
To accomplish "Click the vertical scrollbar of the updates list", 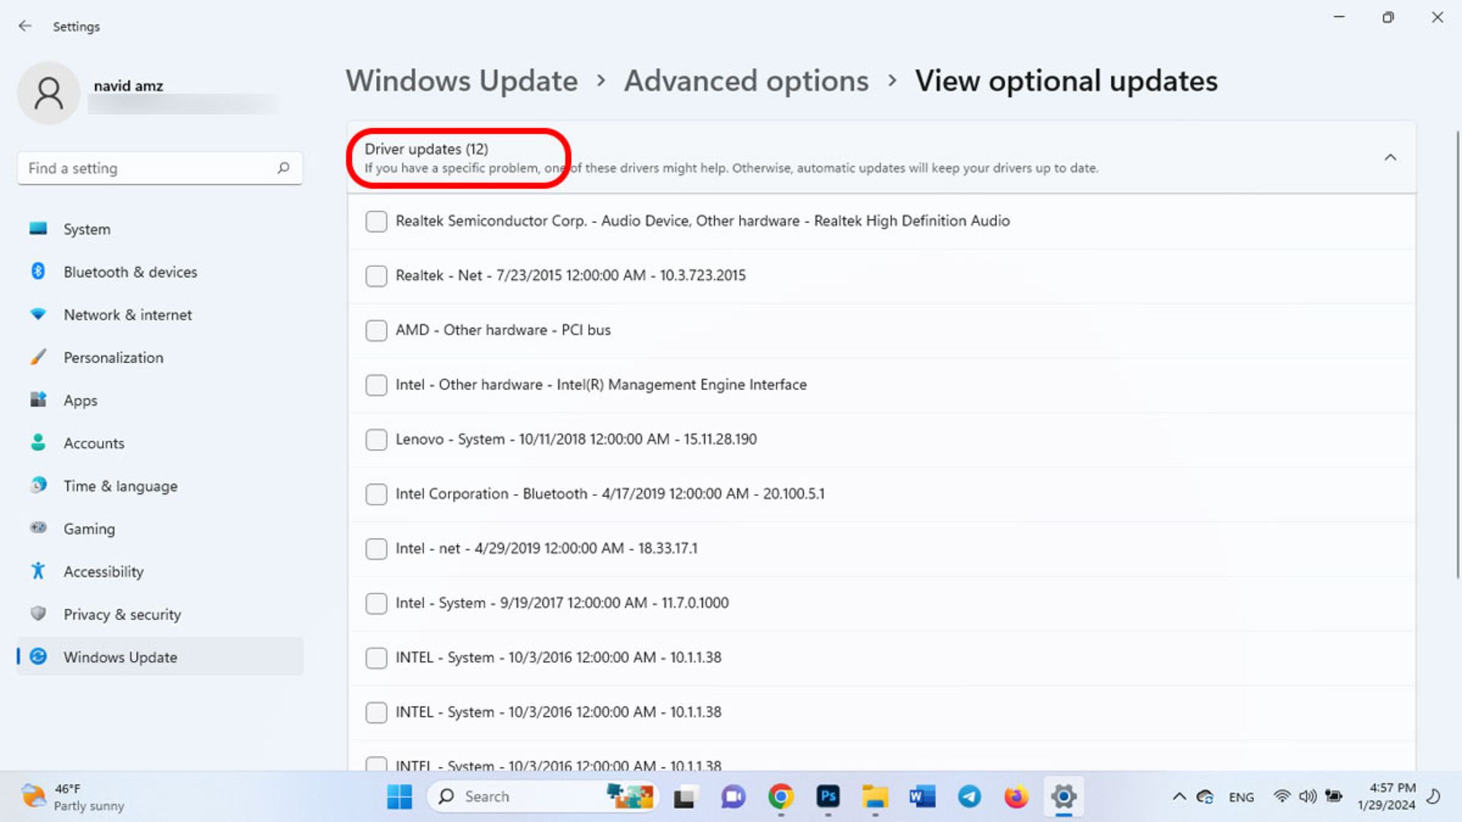I will 1457,354.
